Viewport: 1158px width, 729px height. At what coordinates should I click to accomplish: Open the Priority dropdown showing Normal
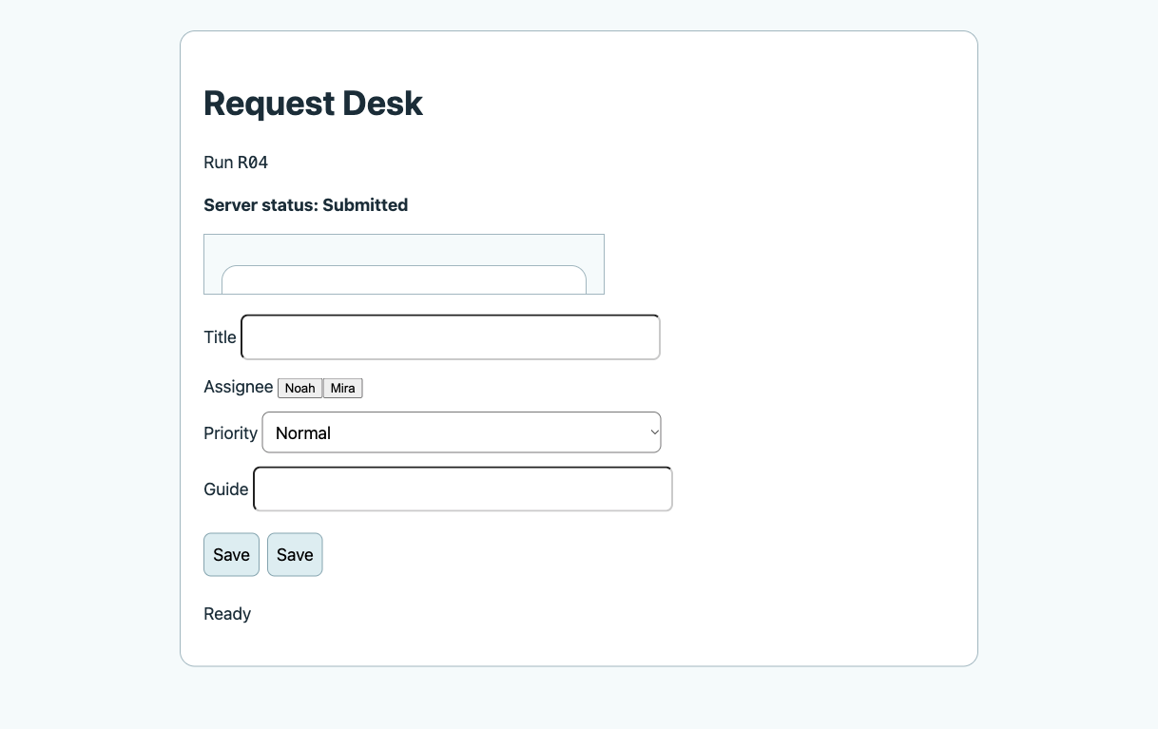(x=461, y=432)
